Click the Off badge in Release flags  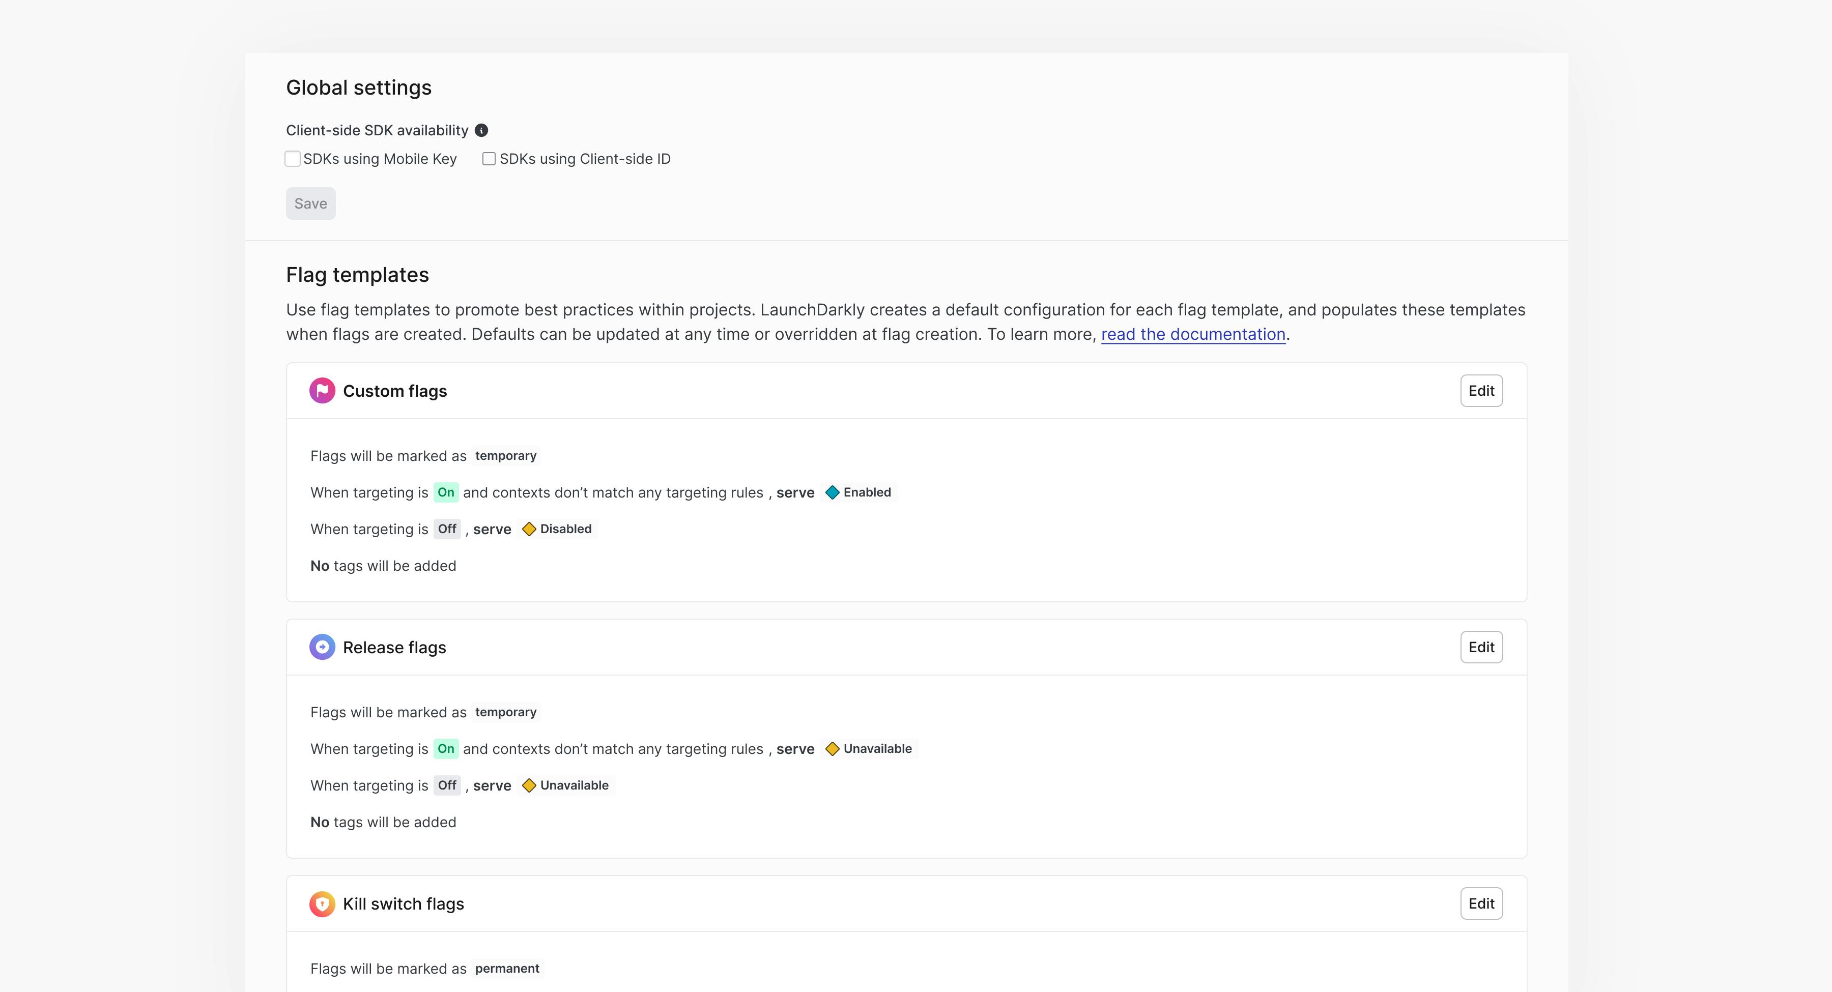(447, 786)
